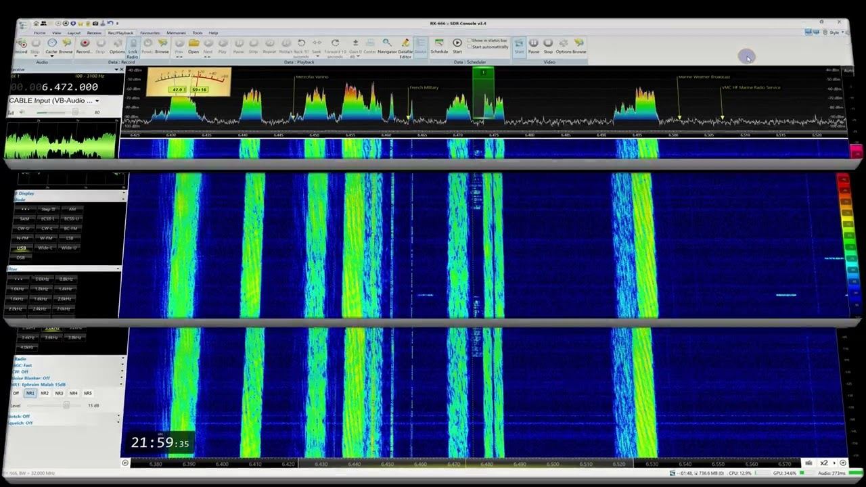Browse video recordings
Viewport: 866px width, 487px height.
click(x=579, y=46)
